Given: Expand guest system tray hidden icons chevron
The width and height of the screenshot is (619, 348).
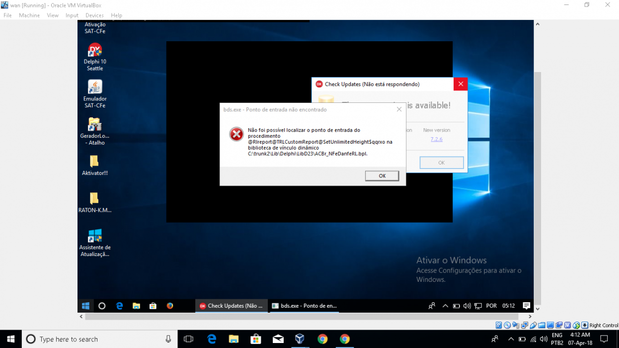Looking at the screenshot, I should pyautogui.click(x=446, y=306).
